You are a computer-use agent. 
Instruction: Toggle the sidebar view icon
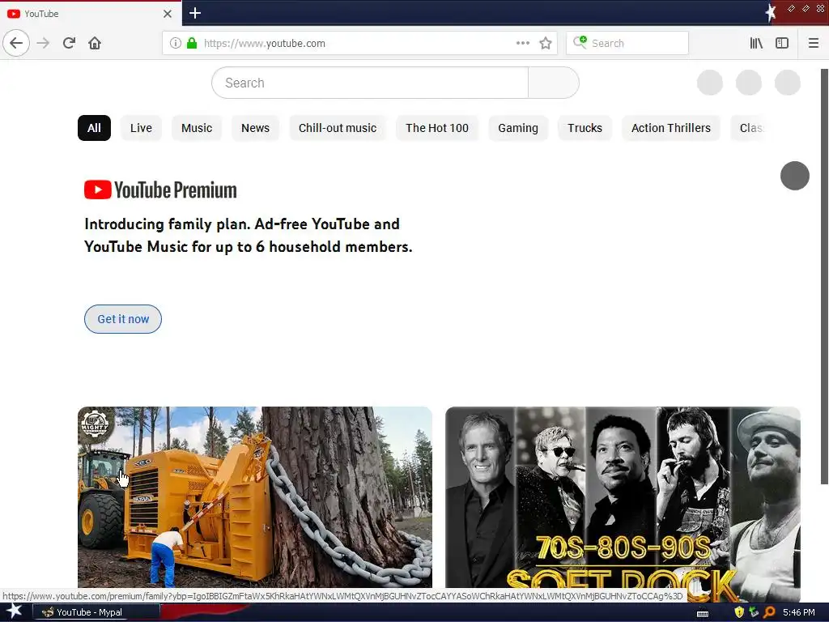(x=782, y=44)
